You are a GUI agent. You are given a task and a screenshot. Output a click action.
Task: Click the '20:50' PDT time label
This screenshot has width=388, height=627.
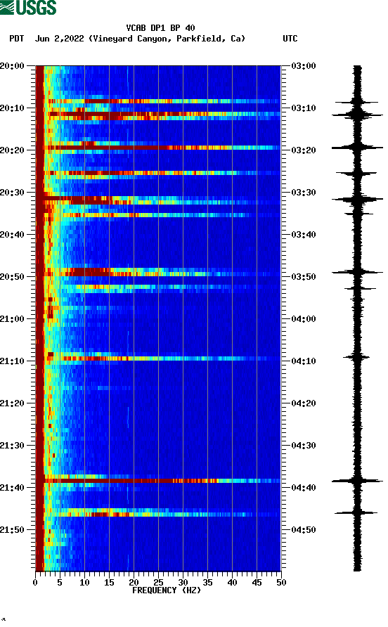12,277
